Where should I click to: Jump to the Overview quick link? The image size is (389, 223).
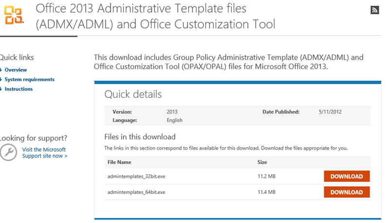(x=16, y=70)
